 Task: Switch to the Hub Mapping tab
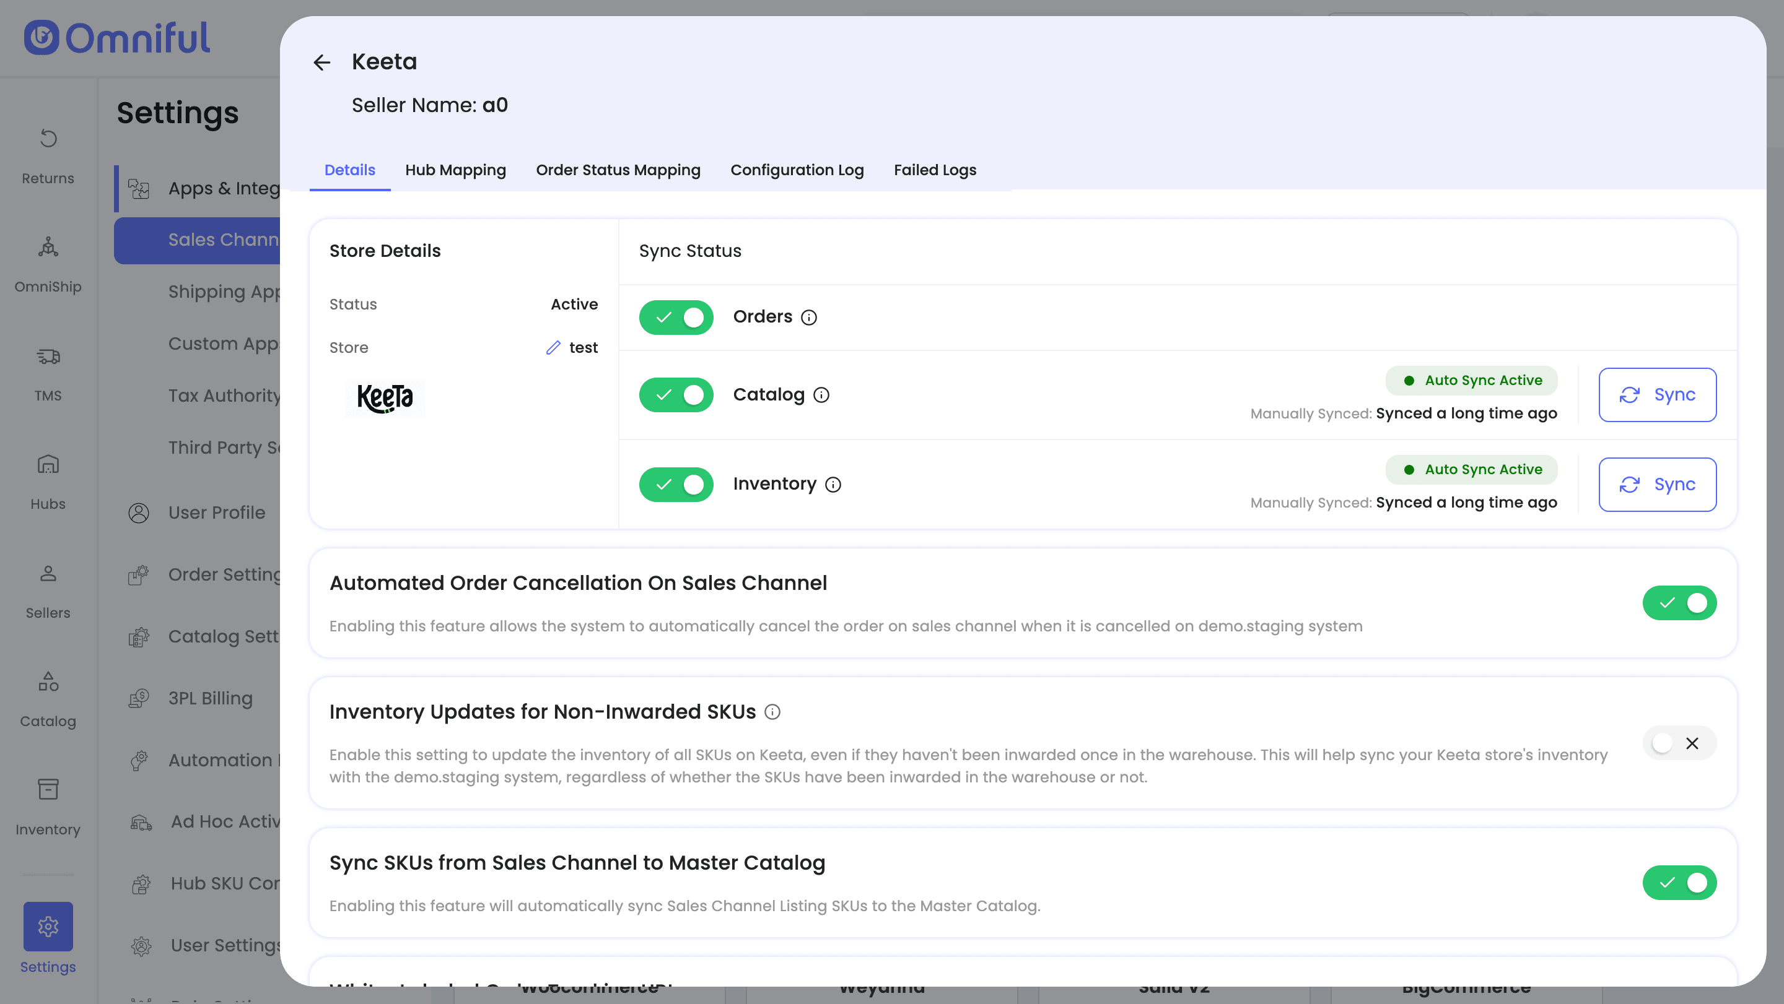click(x=455, y=170)
